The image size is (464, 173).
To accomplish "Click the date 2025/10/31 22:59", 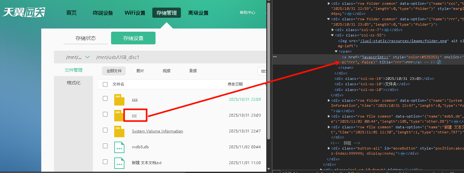I will (x=245, y=99).
